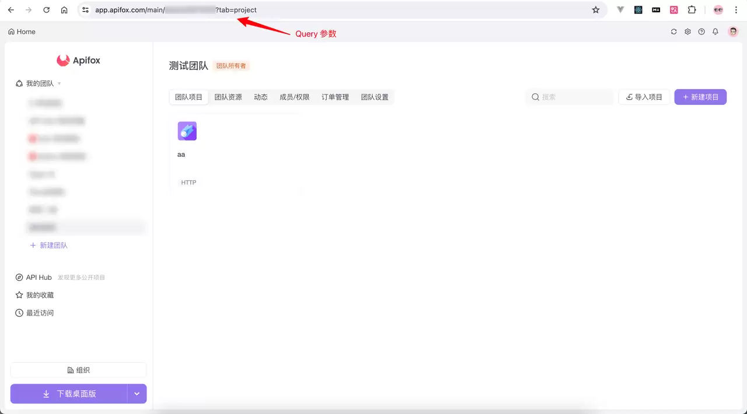Click the 组织 button

tap(78, 370)
